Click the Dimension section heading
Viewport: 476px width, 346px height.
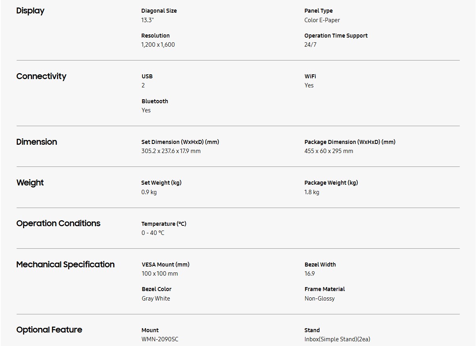point(36,142)
